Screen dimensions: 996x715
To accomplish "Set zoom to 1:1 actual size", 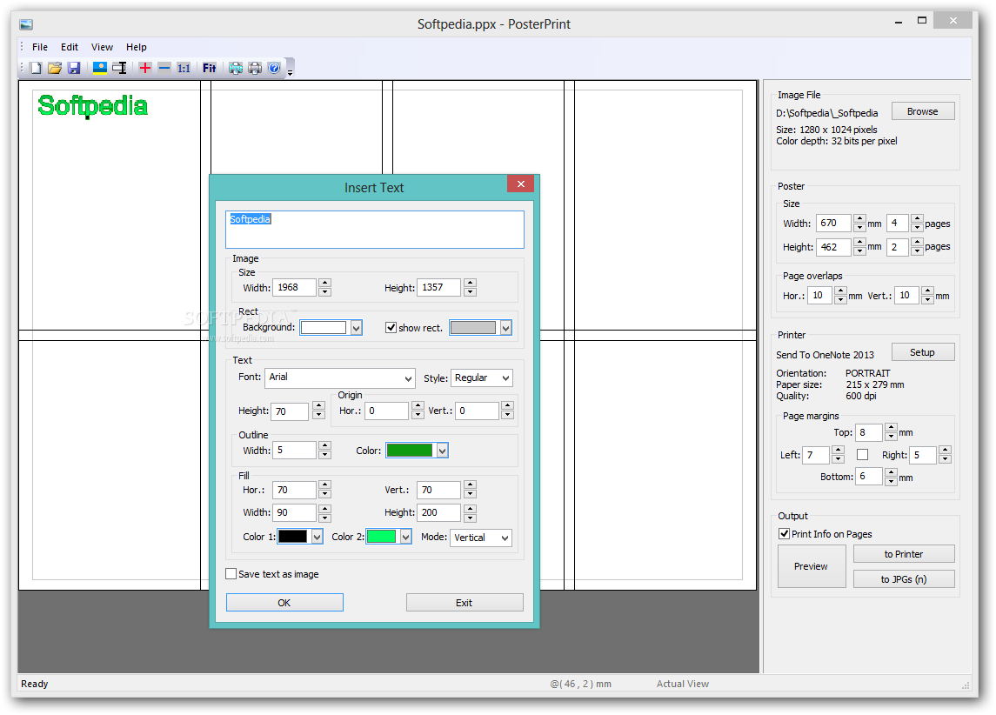I will click(x=184, y=68).
